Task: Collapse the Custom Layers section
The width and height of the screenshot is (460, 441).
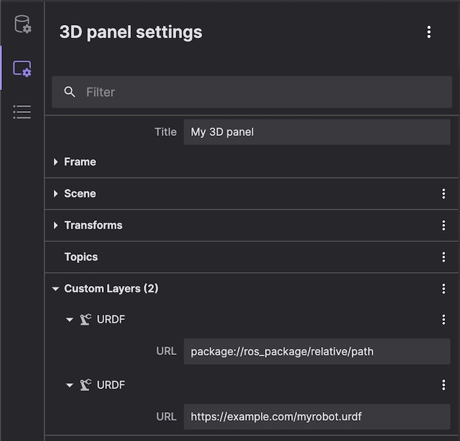Action: click(56, 289)
